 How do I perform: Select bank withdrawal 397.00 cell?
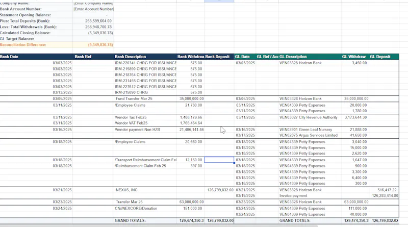coord(190,166)
